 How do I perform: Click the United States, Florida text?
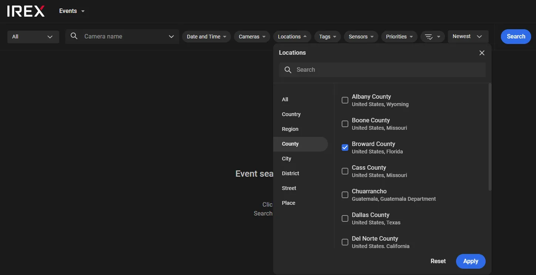pos(377,152)
